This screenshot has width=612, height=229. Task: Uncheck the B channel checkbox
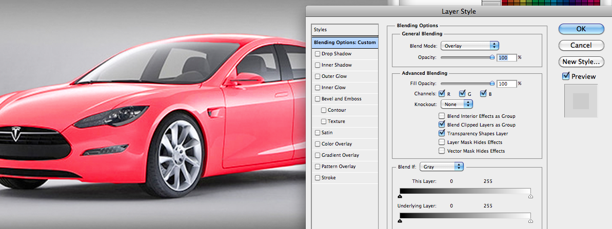(x=483, y=93)
